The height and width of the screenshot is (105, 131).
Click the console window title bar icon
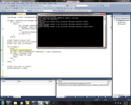pyautogui.click(x=38, y=14)
